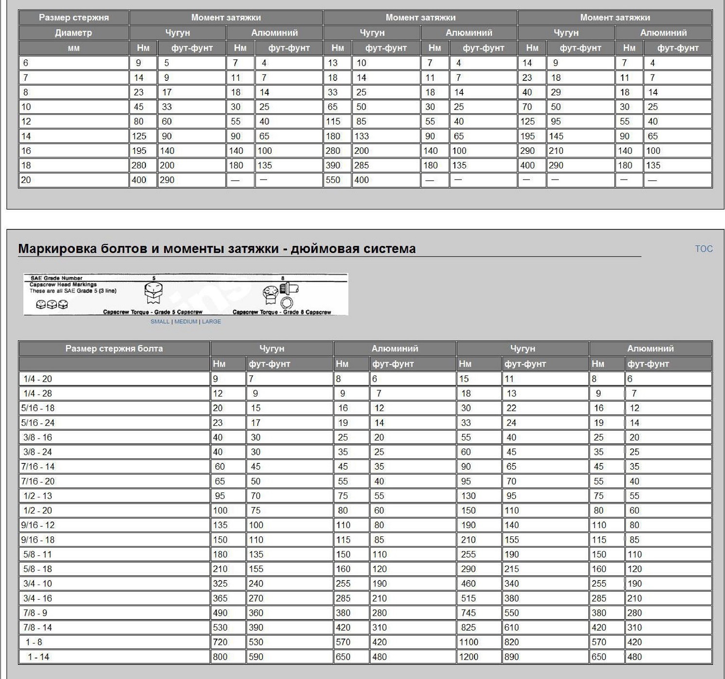Click the 'Размер стержня болта' header cell

tap(114, 349)
